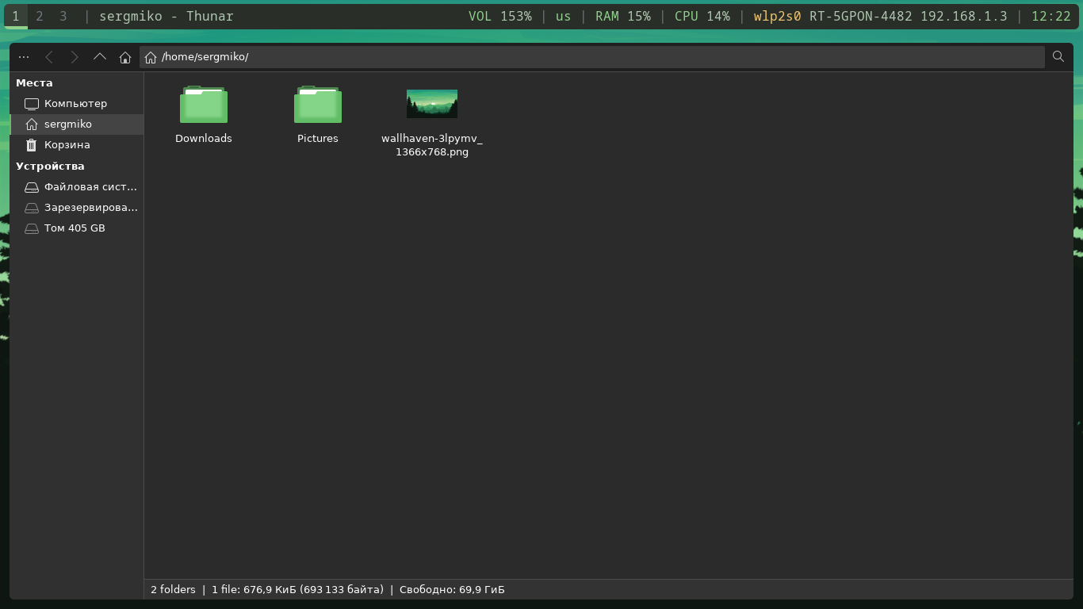The image size is (1083, 609).
Task: Switch to workspace 2
Action: pos(40,16)
